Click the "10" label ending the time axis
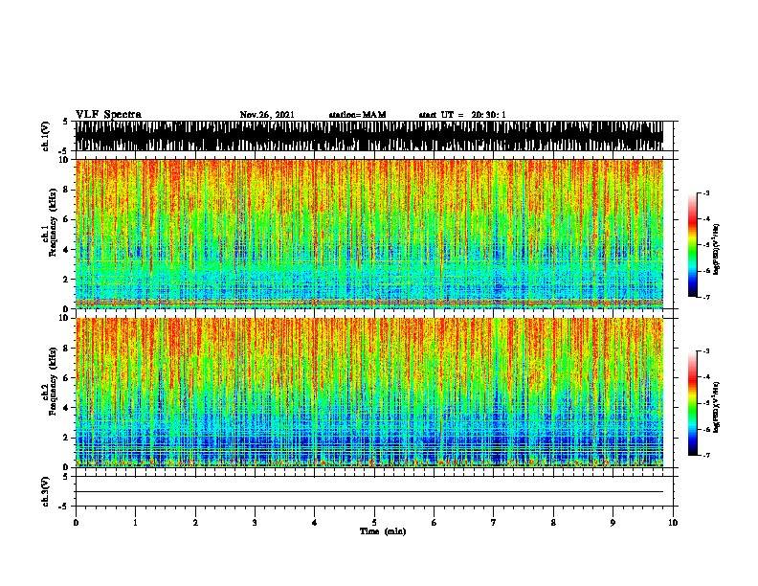 (x=673, y=522)
